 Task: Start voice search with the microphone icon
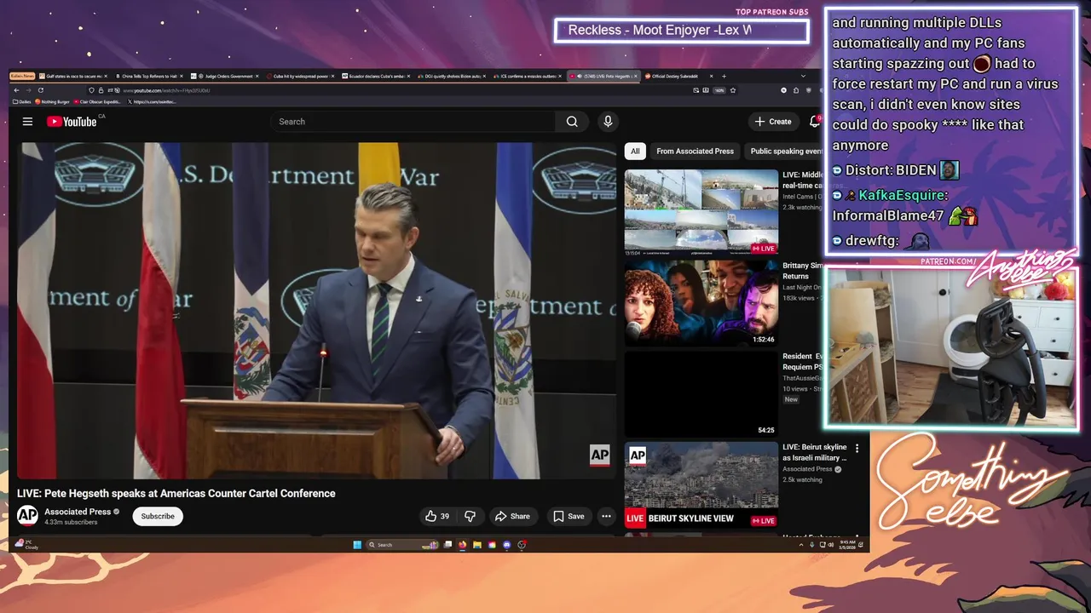click(x=608, y=122)
